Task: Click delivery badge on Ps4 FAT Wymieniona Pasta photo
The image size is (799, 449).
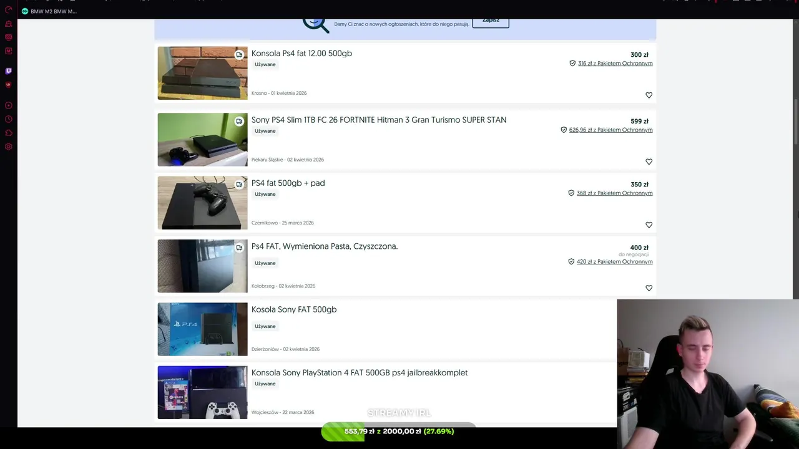Action: [x=239, y=248]
